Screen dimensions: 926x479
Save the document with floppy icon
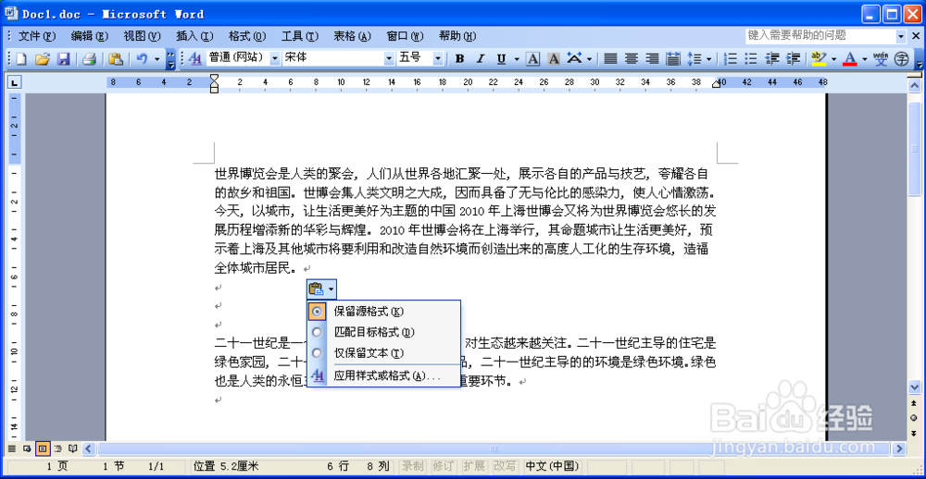coord(63,58)
